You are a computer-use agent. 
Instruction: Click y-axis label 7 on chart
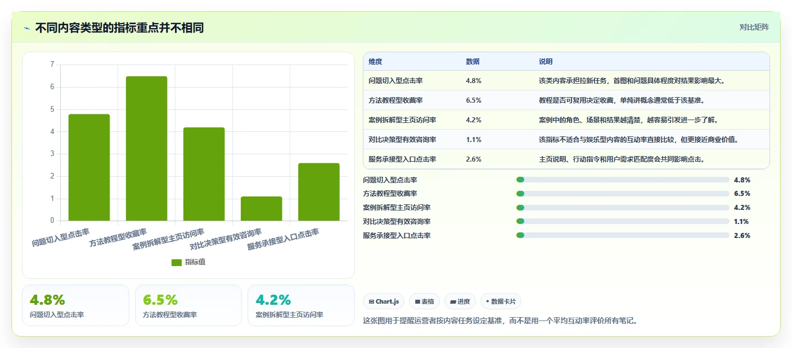tap(52, 65)
